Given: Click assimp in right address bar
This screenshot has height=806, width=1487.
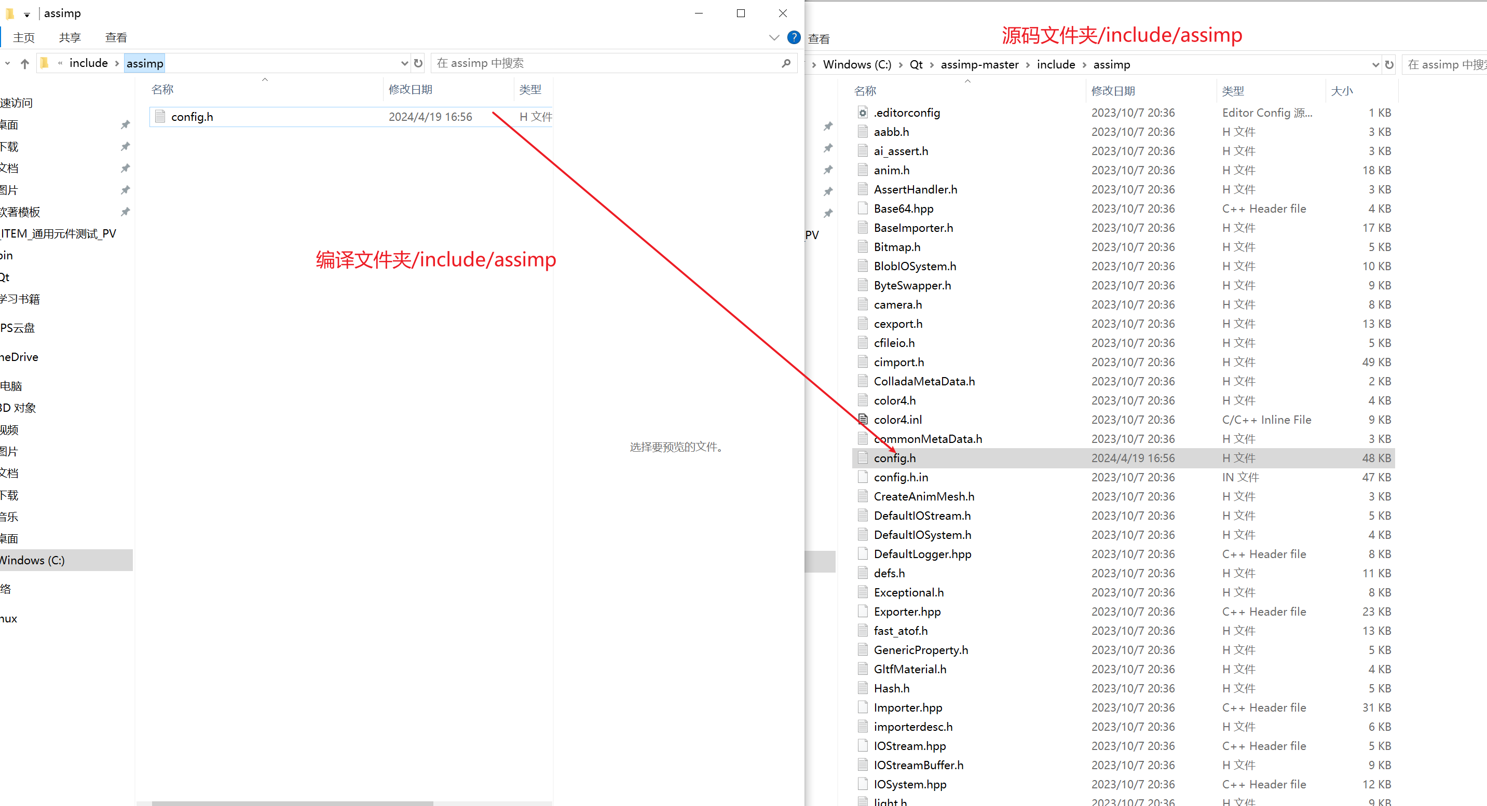Looking at the screenshot, I should (1111, 65).
